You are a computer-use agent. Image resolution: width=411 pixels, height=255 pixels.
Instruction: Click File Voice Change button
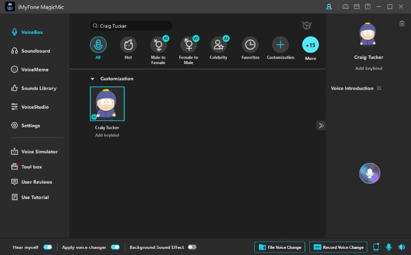[x=279, y=247]
